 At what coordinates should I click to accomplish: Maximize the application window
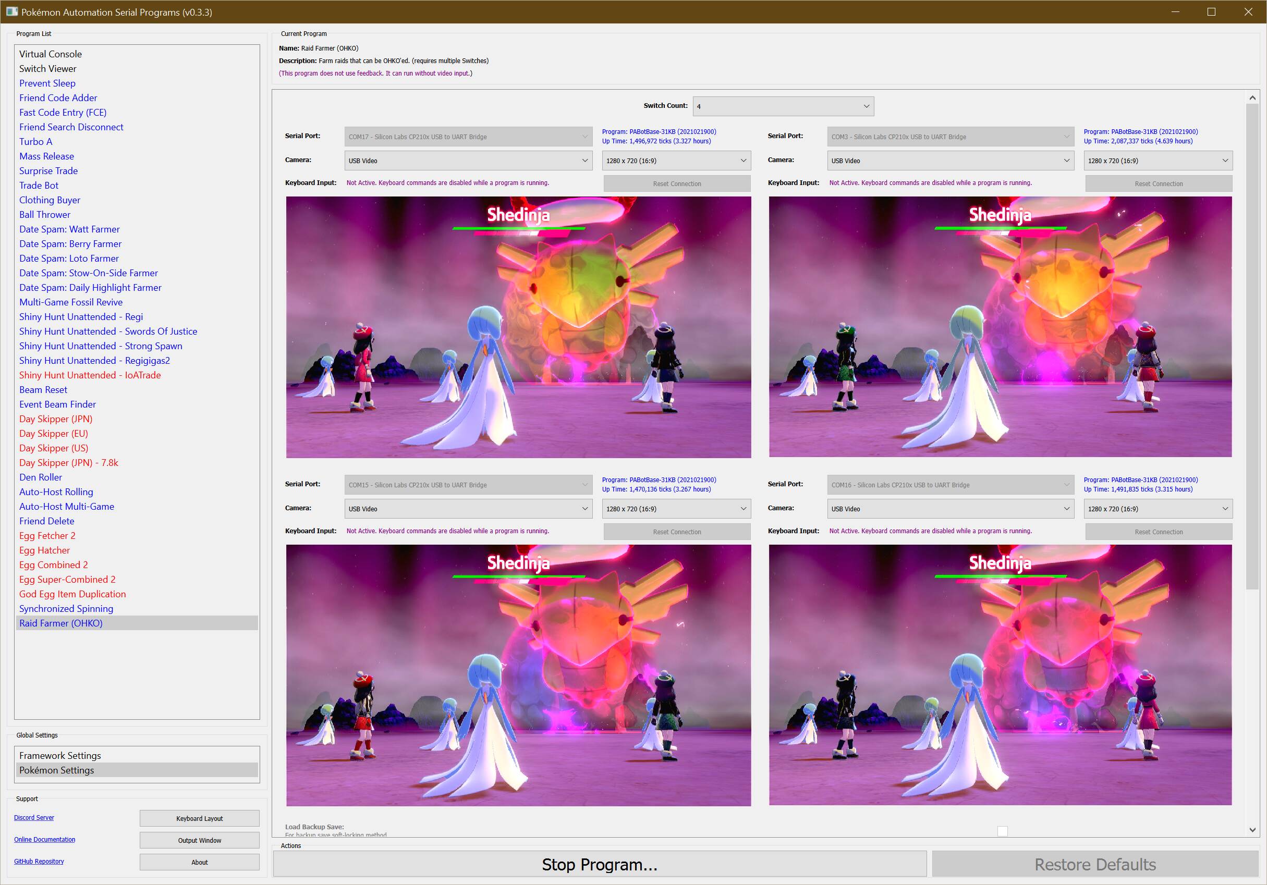1211,11
